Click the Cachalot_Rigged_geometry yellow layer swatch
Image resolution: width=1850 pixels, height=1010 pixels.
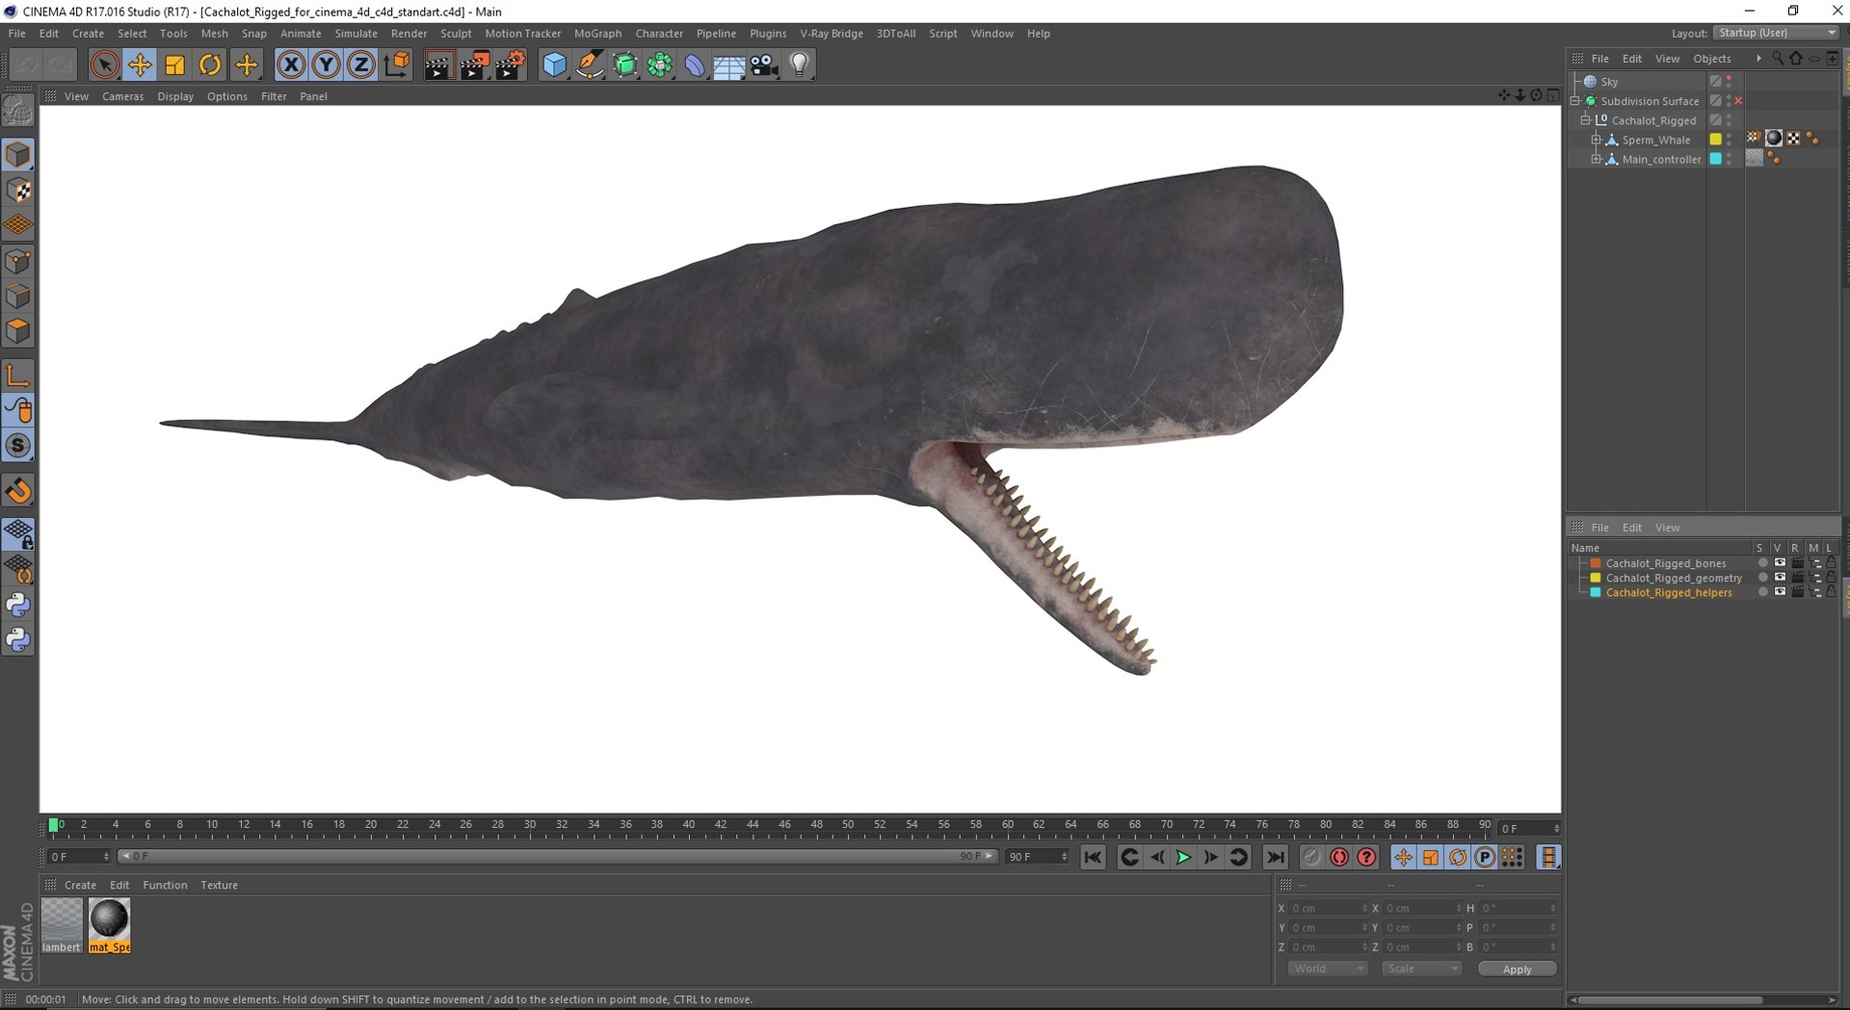pos(1595,578)
